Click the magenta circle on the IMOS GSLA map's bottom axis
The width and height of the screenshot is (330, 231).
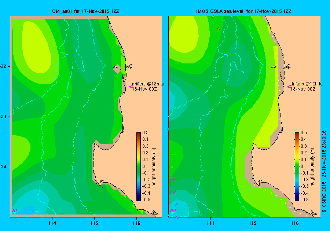point(177,217)
